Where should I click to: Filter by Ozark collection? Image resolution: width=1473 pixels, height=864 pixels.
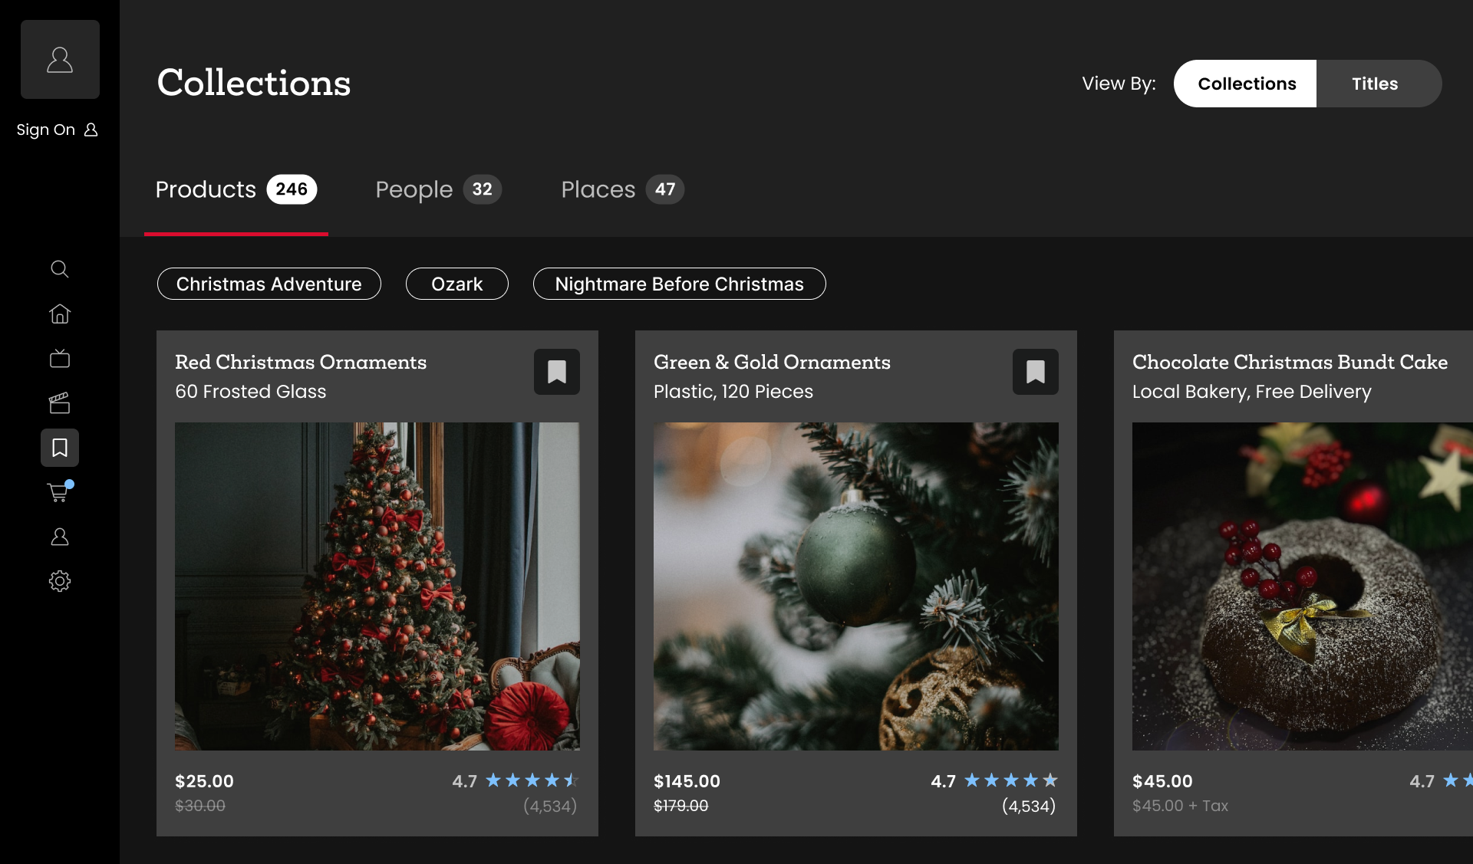[x=457, y=284]
